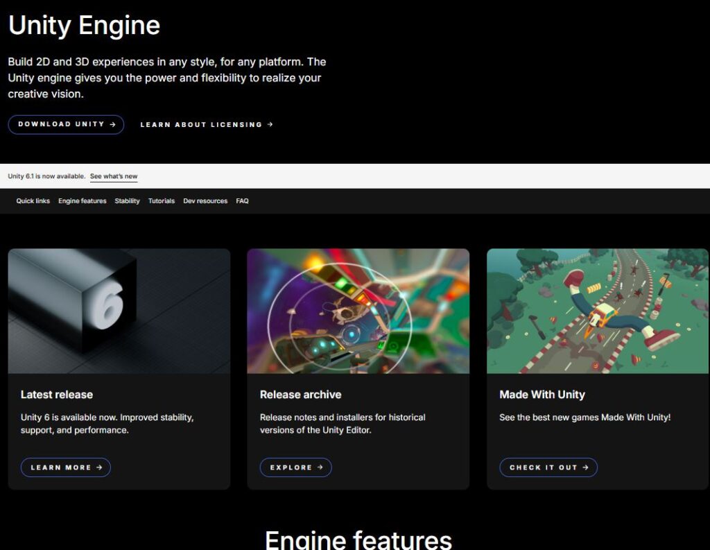Choose Dev resources in the navigation bar
The height and width of the screenshot is (550, 710).
tap(205, 201)
